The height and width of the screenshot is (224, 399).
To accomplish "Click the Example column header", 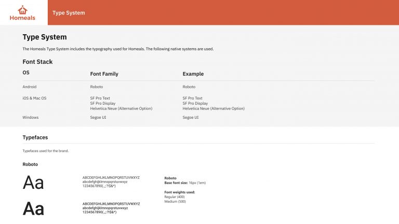I will 193,74.
